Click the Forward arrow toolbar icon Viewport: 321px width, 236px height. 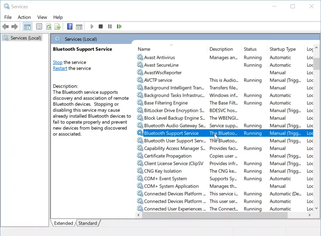(14, 26)
